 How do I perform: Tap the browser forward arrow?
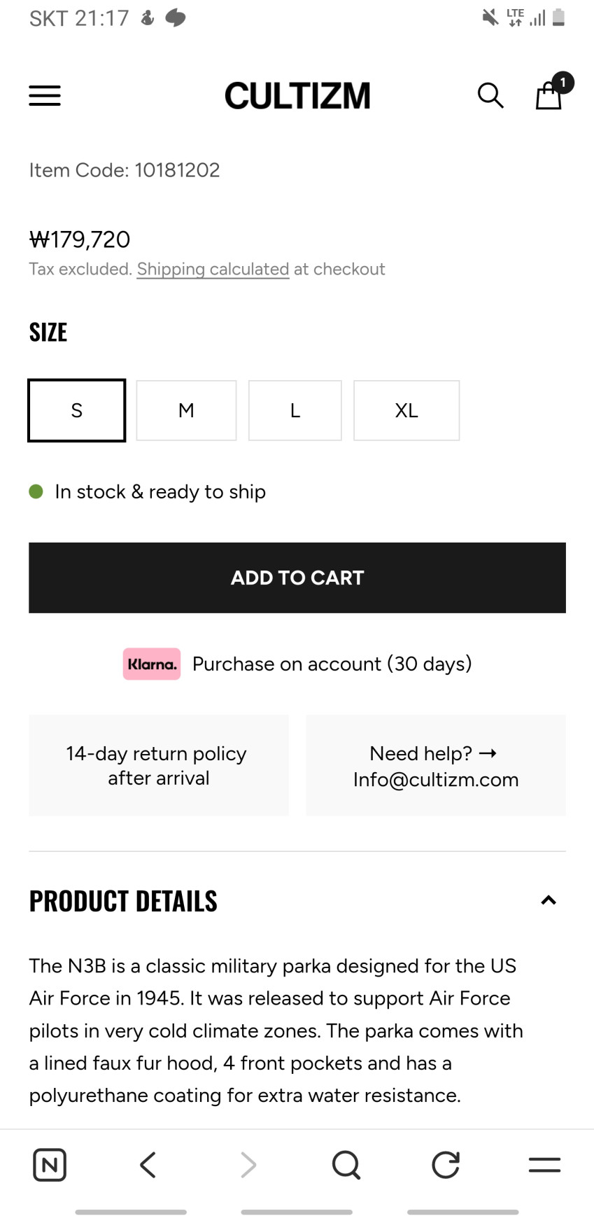[x=248, y=1165]
